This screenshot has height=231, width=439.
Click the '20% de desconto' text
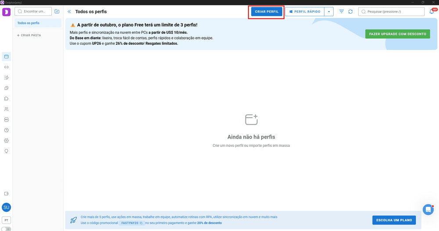point(209,223)
